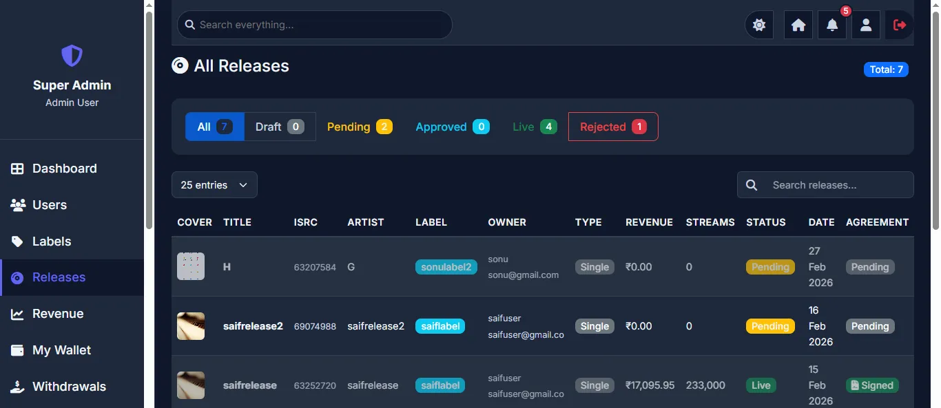Click the Signed agreement badge
941x408 pixels.
[x=872, y=385]
